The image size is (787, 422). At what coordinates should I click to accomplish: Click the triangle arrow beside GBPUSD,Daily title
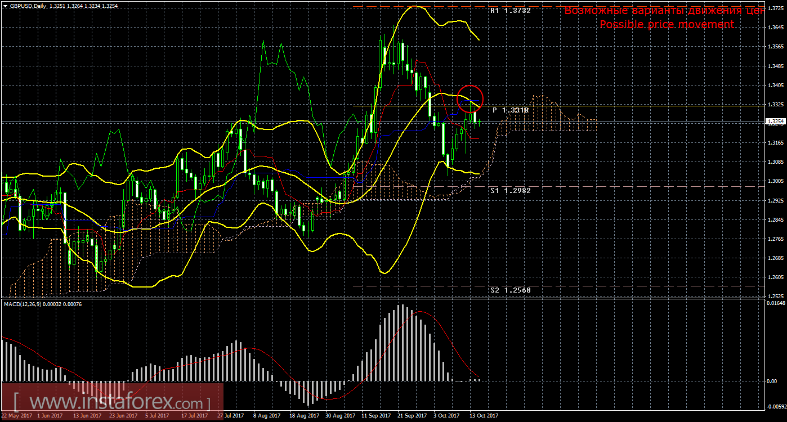point(6,6)
